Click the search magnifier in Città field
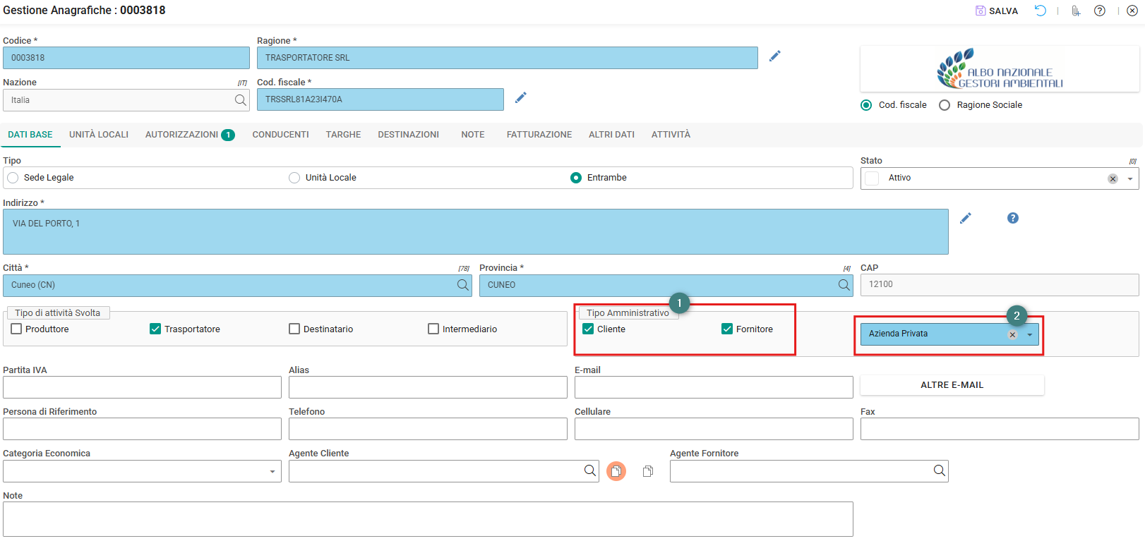 point(463,285)
